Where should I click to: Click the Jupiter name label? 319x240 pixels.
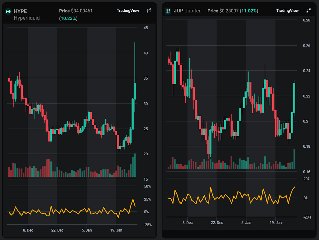click(192, 11)
